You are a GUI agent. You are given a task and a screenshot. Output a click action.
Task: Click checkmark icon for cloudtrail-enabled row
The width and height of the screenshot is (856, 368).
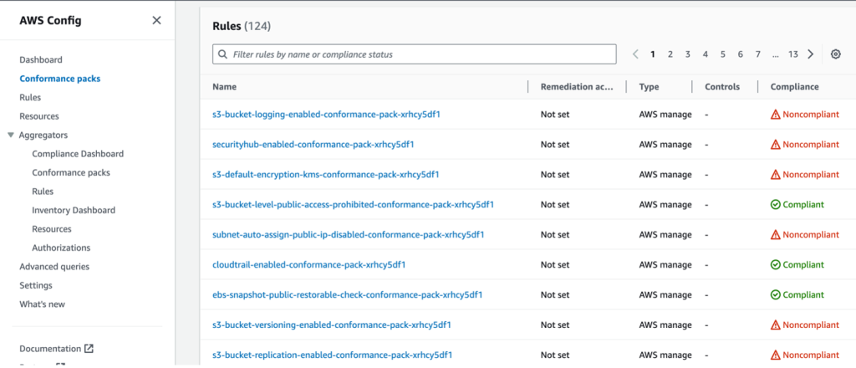775,265
